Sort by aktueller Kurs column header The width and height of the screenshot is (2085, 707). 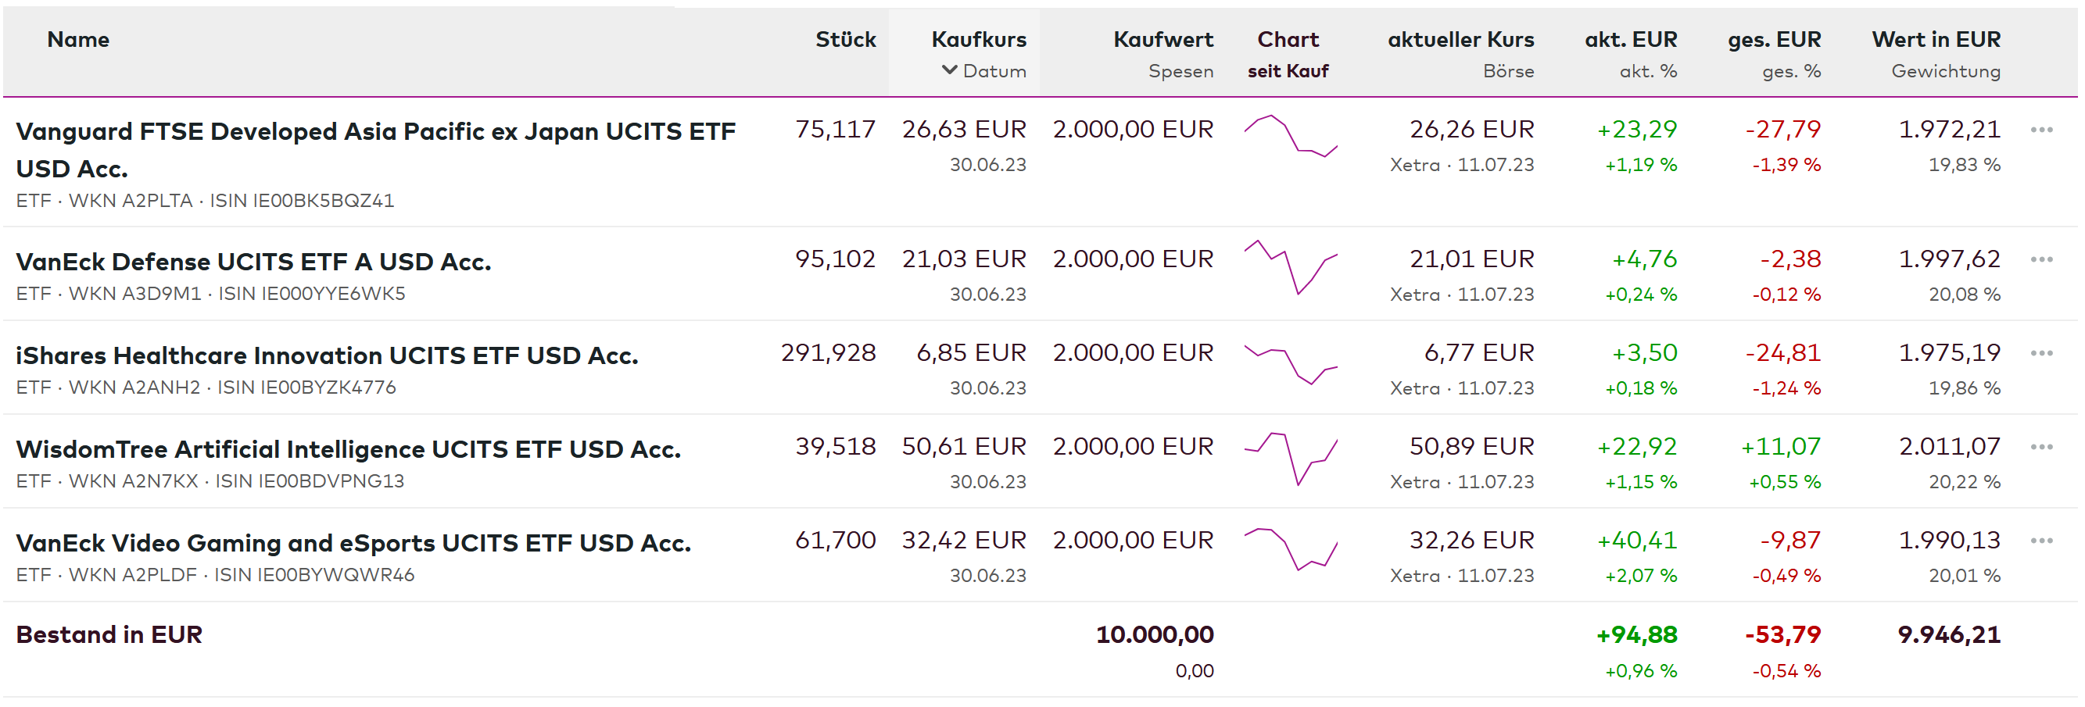[1460, 40]
